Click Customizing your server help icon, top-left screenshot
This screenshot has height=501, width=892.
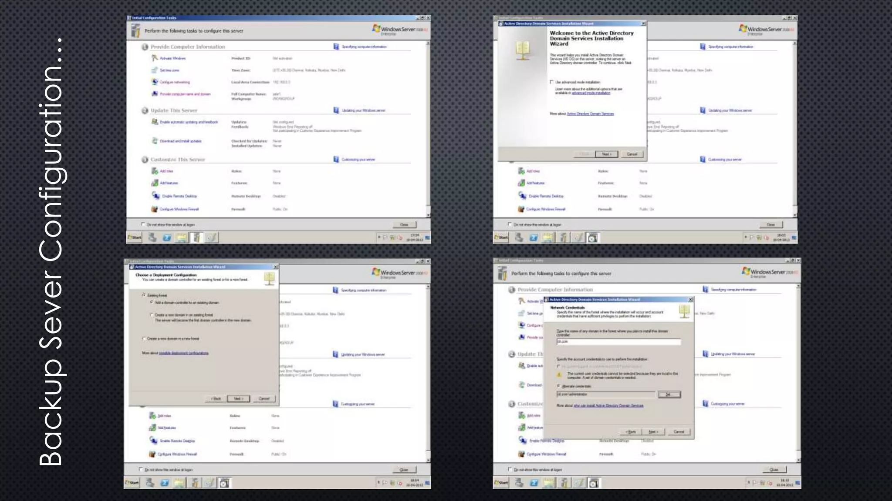tap(336, 160)
